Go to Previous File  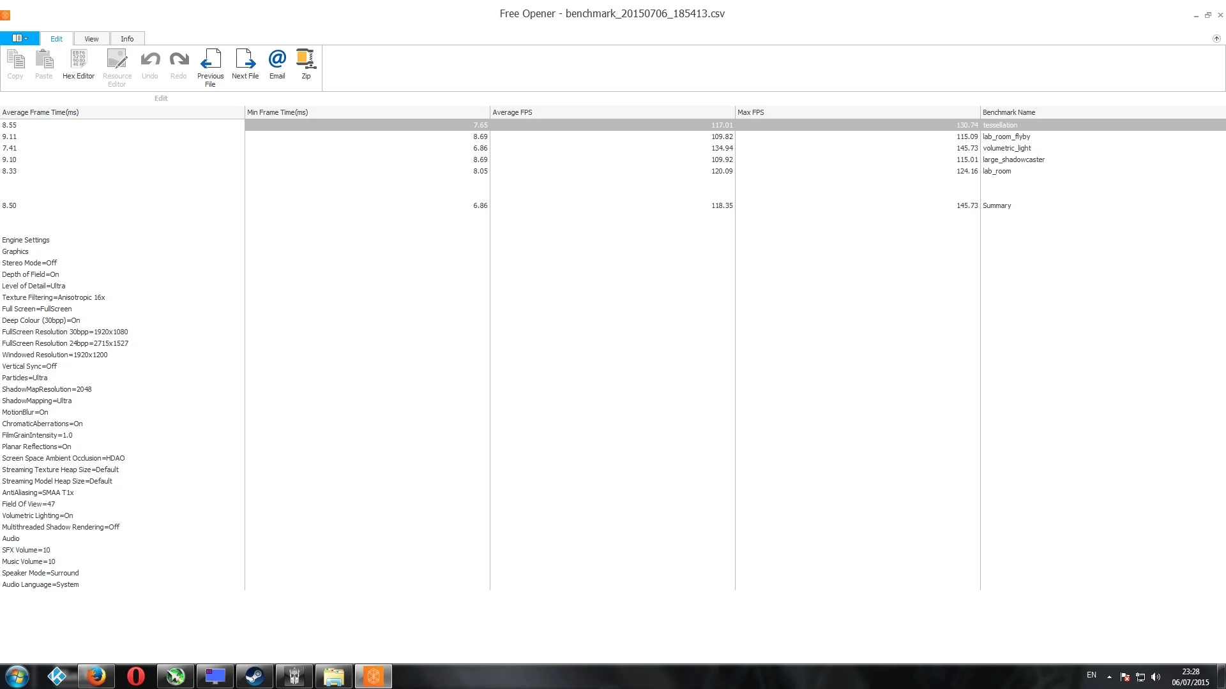(x=211, y=68)
